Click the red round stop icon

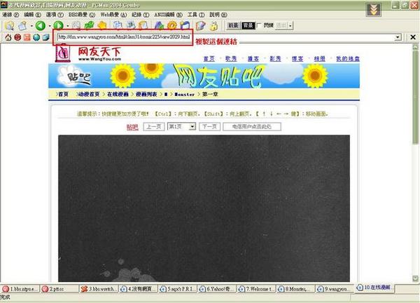pos(17,37)
